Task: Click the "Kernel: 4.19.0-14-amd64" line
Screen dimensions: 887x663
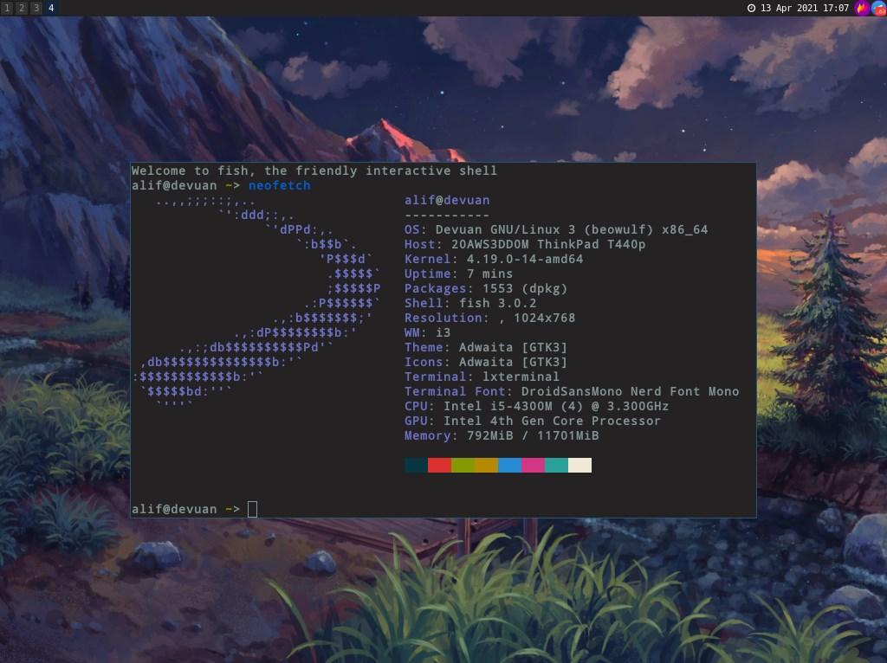Action: (494, 259)
